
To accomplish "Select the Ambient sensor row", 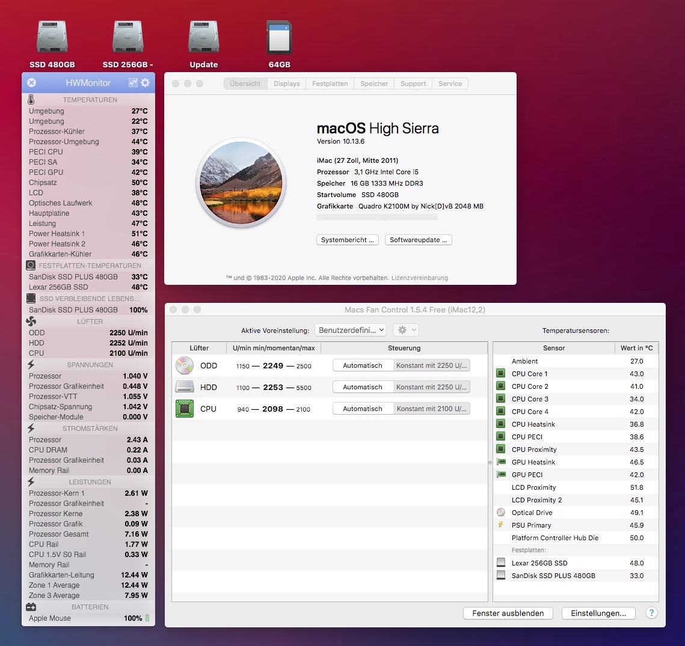I will coord(576,361).
